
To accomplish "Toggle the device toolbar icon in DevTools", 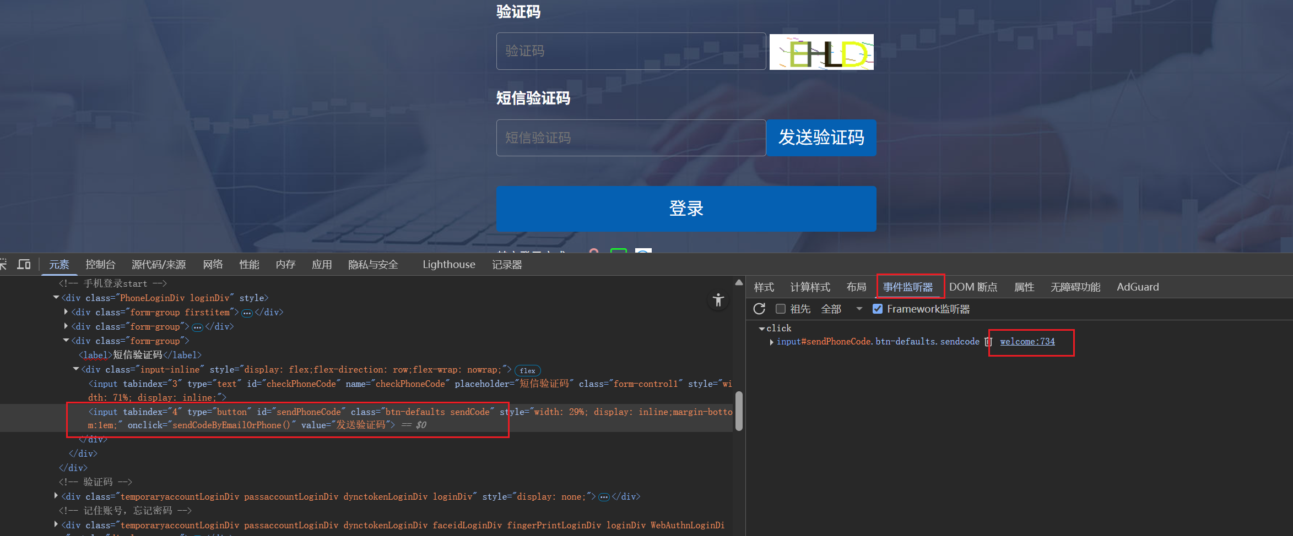I will click(x=24, y=265).
